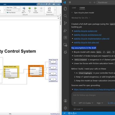Viewport: 115px width, 115px height.
Task: Open the GPT-5.3-Codex model dropdown
Action: point(86,103)
